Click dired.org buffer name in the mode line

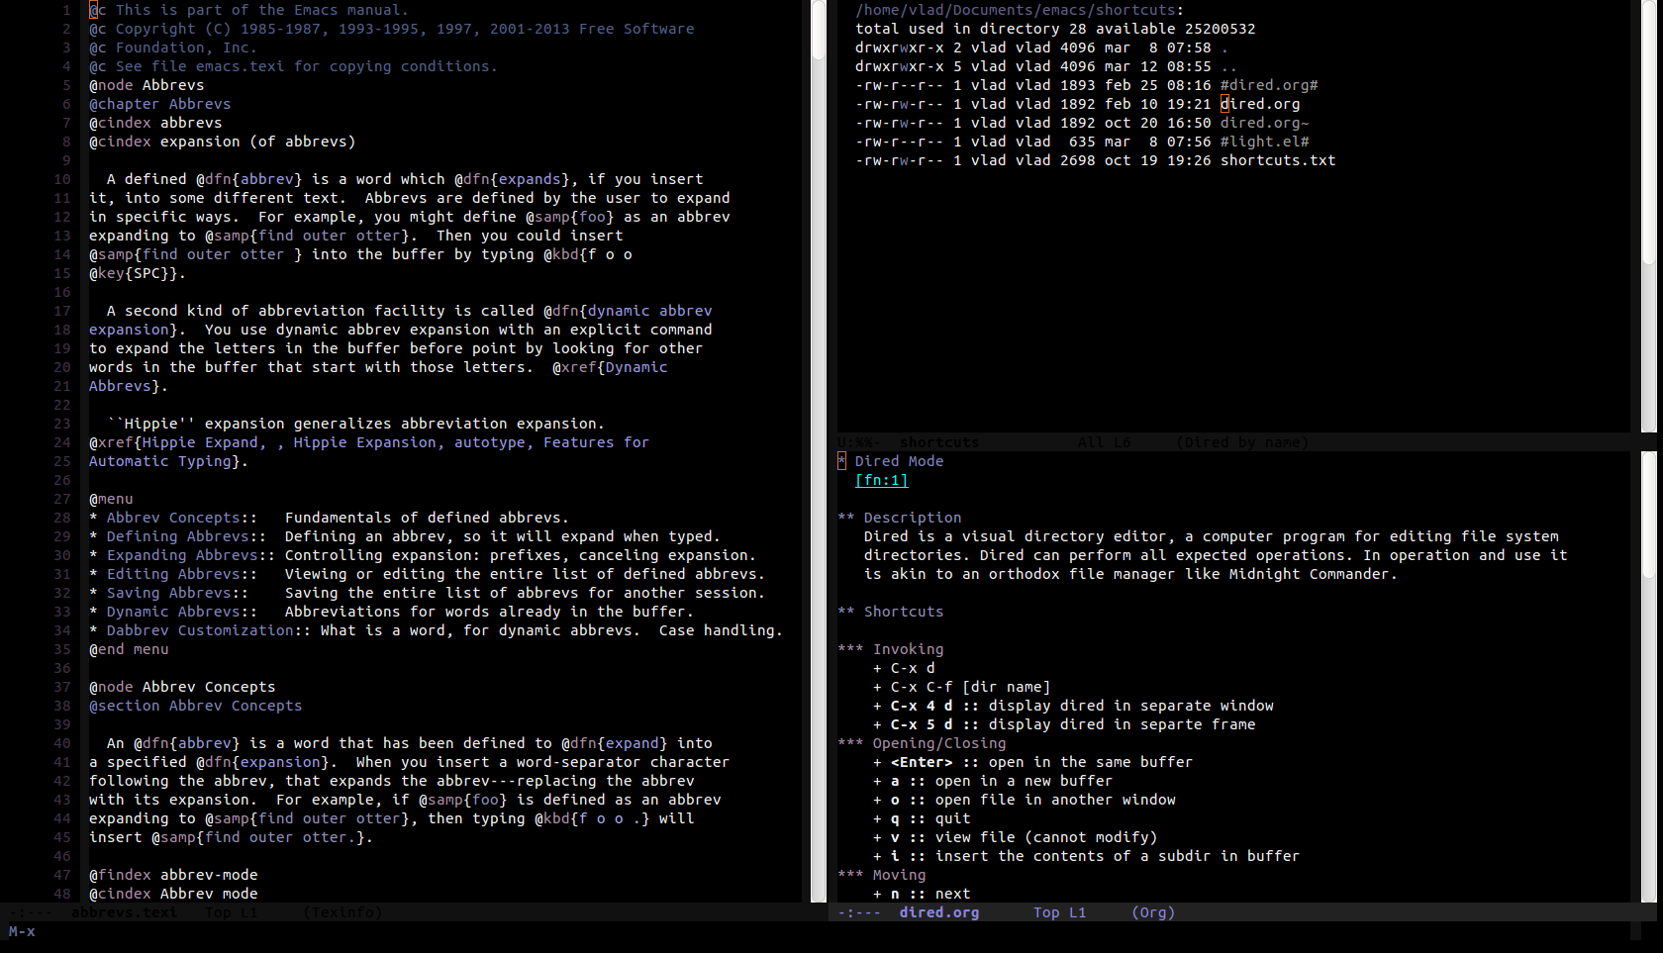pos(939,912)
